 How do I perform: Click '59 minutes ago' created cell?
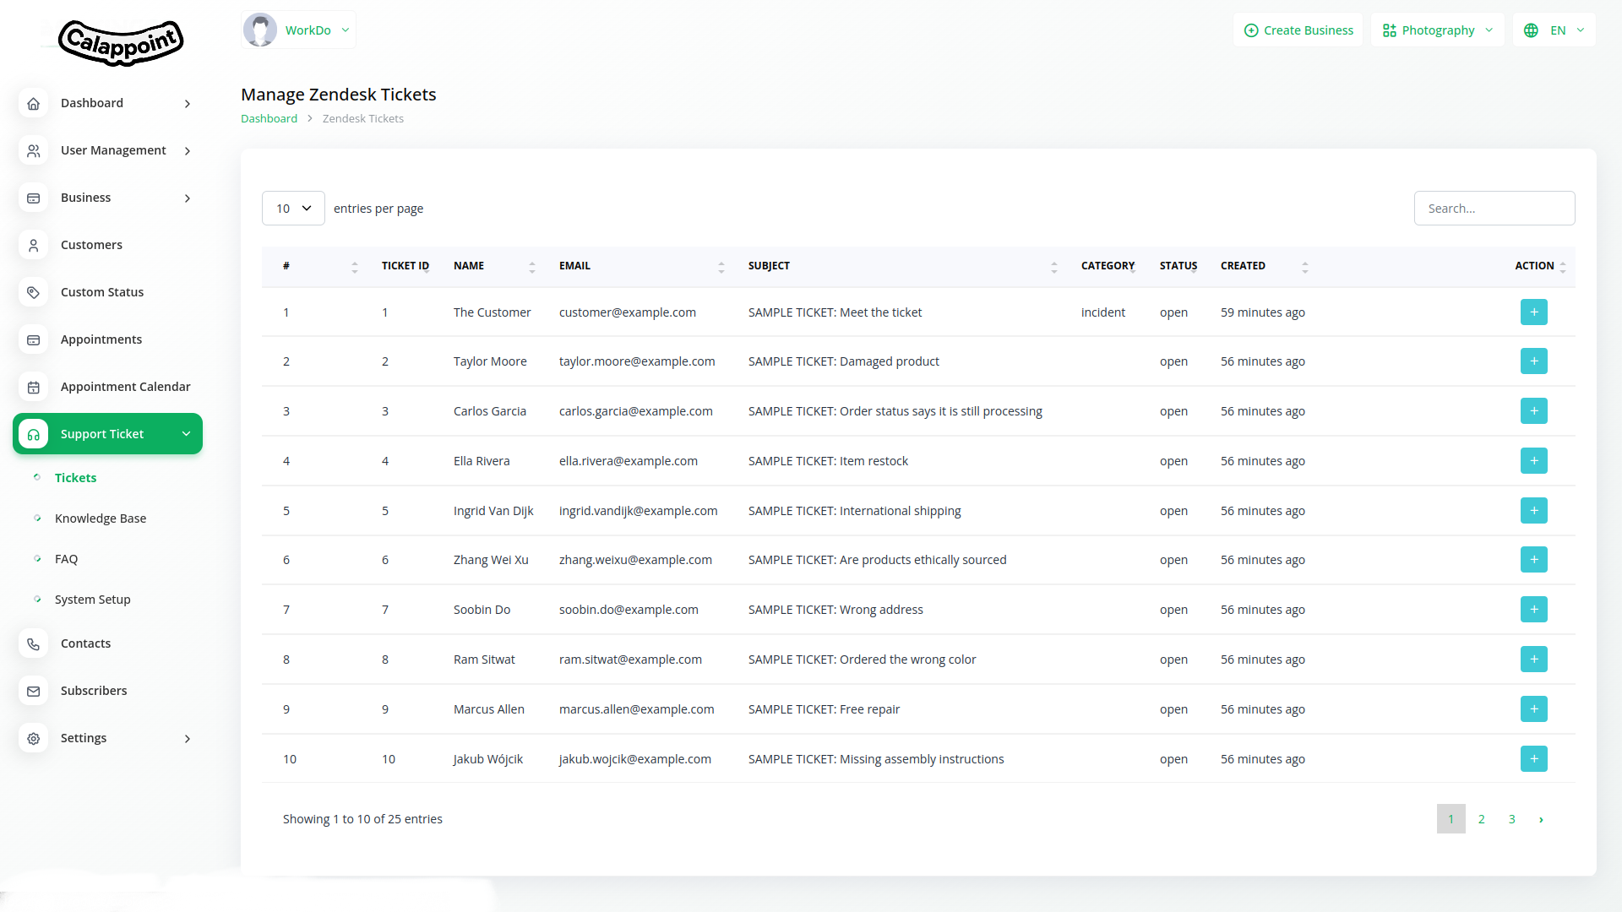pyautogui.click(x=1263, y=312)
